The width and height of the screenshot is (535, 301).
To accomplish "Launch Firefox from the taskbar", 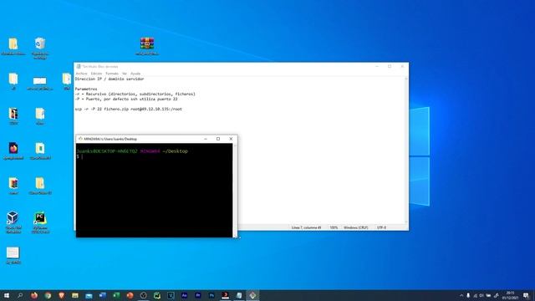I will [x=34, y=295].
